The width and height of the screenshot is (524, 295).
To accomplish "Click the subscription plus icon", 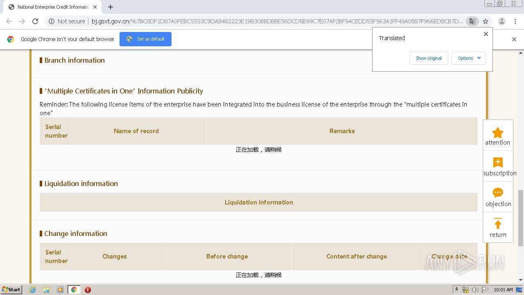I will pos(497,163).
